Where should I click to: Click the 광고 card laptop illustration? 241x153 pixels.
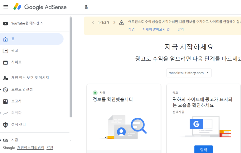(205, 127)
